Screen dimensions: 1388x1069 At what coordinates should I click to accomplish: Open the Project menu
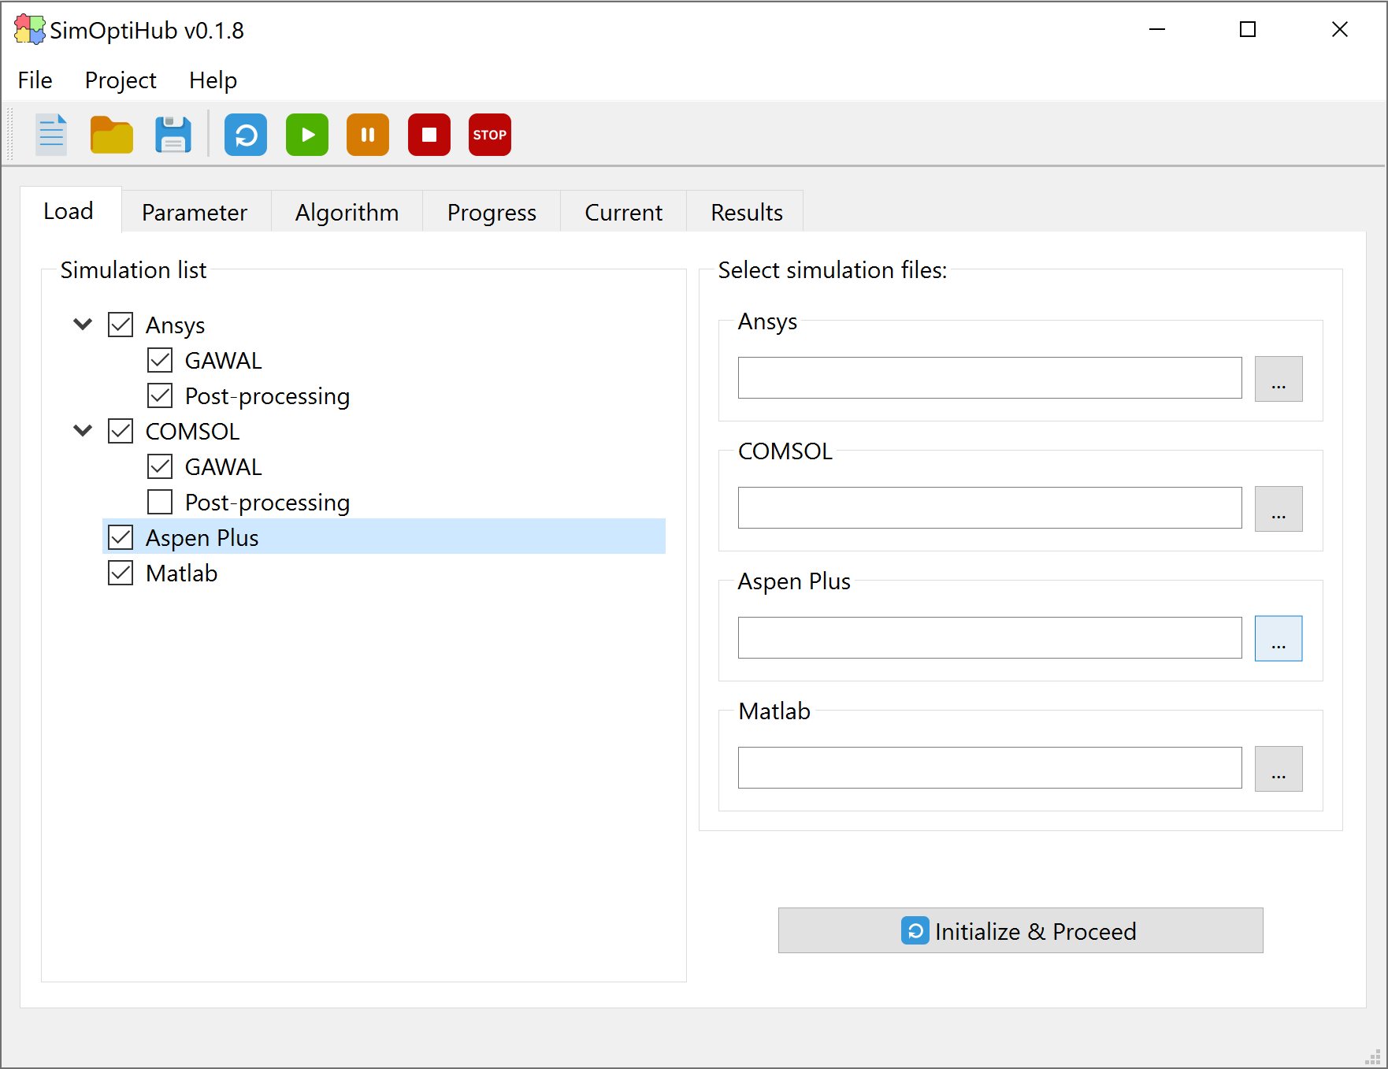point(121,80)
